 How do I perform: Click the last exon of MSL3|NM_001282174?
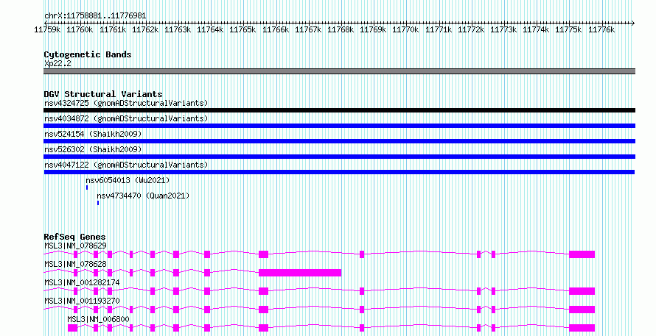point(582,291)
